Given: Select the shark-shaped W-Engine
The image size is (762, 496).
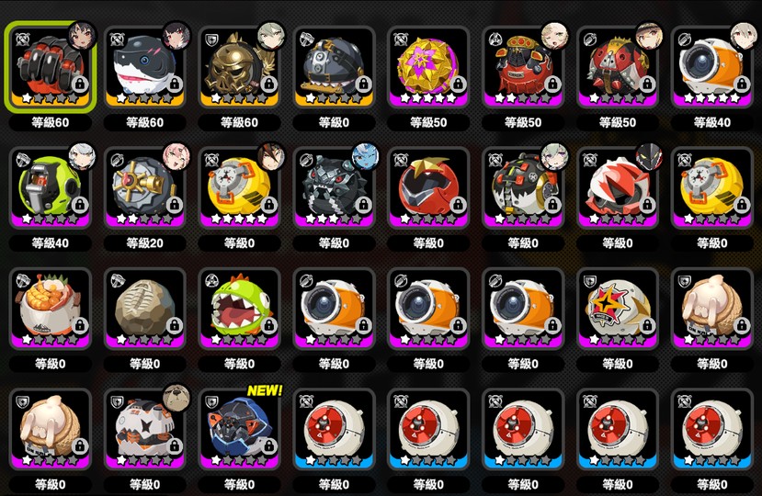Looking at the screenshot, I should coord(145,66).
